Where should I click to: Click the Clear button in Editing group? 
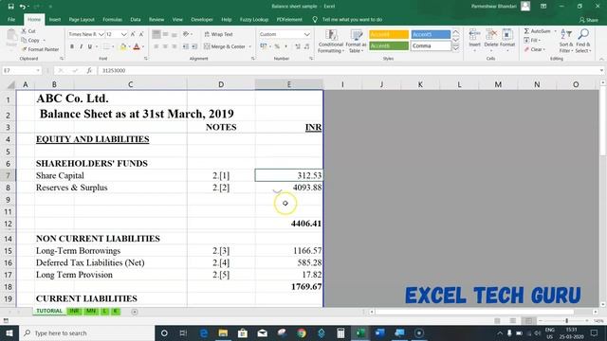pos(534,49)
